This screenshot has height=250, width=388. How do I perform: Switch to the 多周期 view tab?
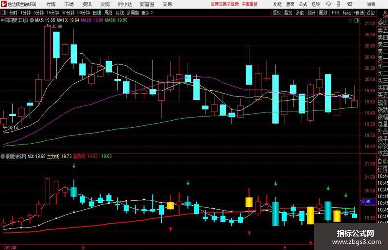(x=132, y=13)
